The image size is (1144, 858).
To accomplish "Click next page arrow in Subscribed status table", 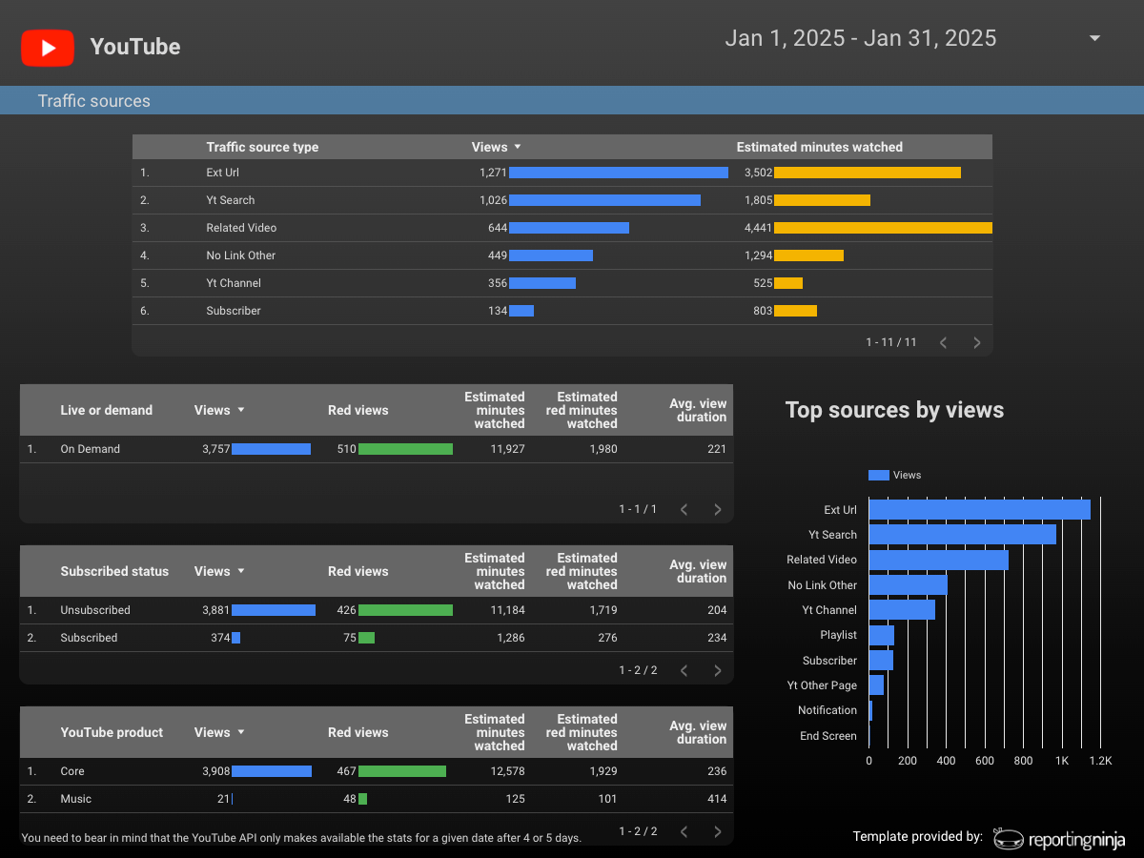I will point(718,670).
